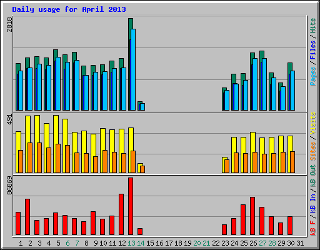Image resolution: width=320 pixels, height=250 pixels.
Task: Click the yellow visits bar for day 5
Action: pos(56,129)
